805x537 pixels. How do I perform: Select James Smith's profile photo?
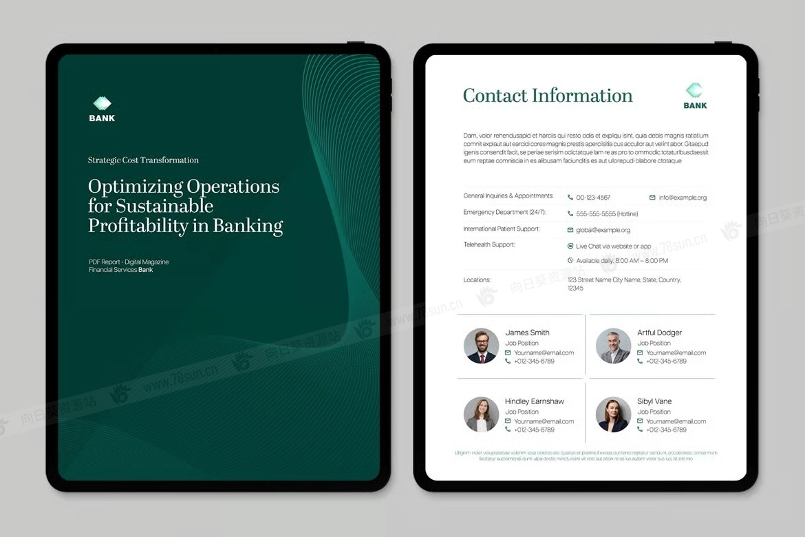(481, 346)
